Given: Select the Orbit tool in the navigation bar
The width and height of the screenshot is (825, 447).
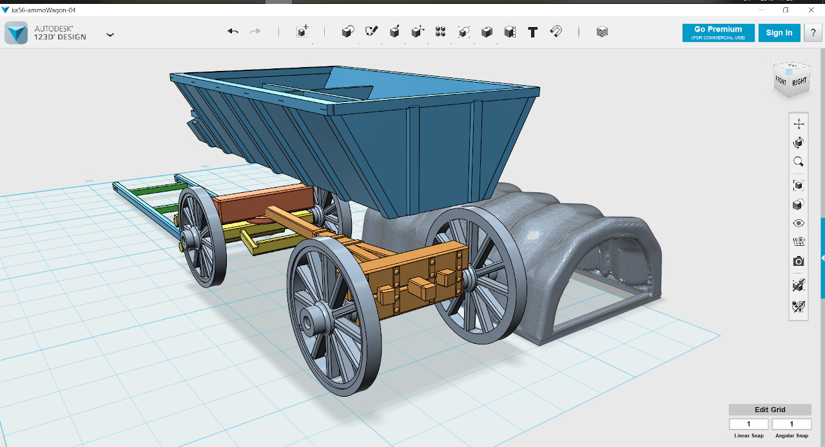Looking at the screenshot, I should pos(799,143).
